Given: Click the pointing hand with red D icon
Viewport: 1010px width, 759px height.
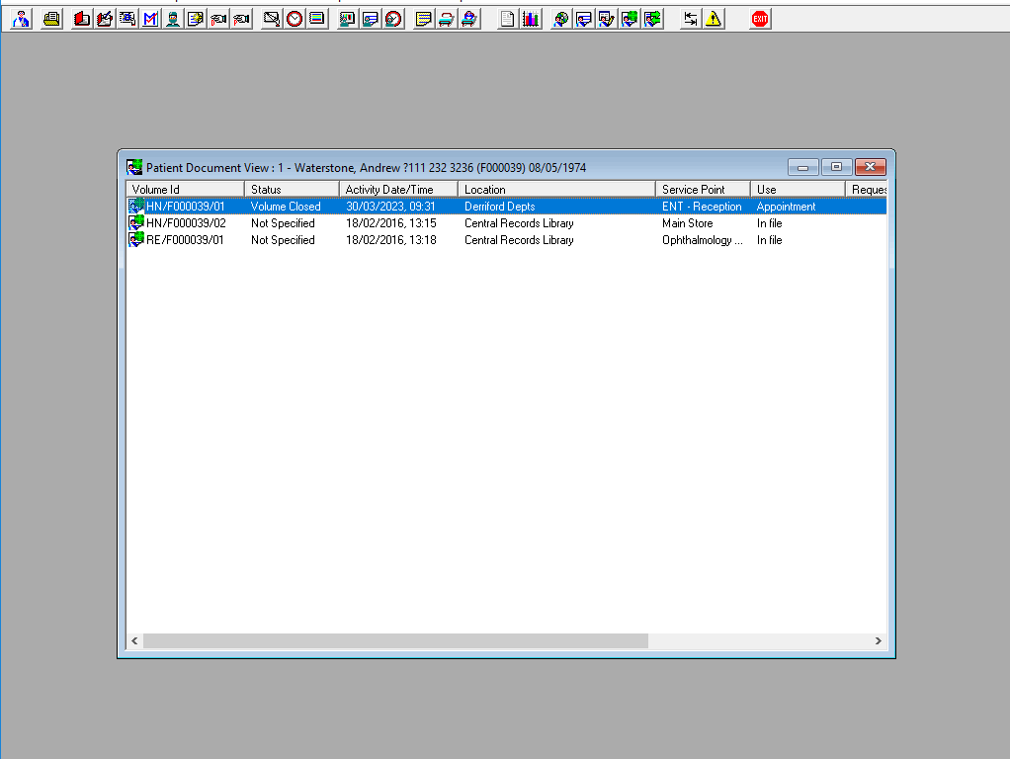Looking at the screenshot, I should click(218, 19).
